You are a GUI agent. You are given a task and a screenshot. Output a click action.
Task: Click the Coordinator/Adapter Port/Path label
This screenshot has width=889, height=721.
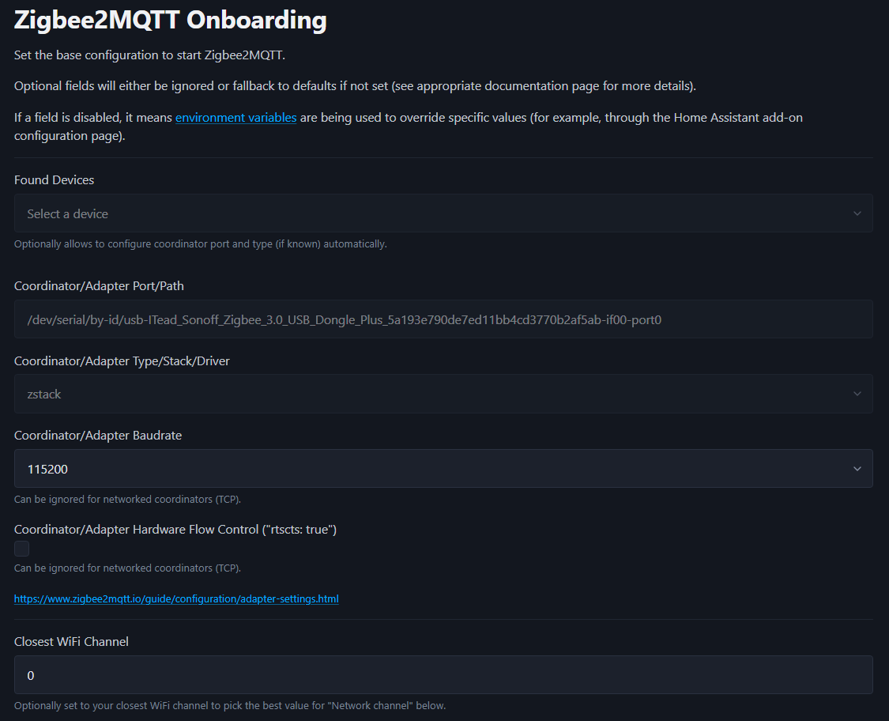tap(100, 286)
